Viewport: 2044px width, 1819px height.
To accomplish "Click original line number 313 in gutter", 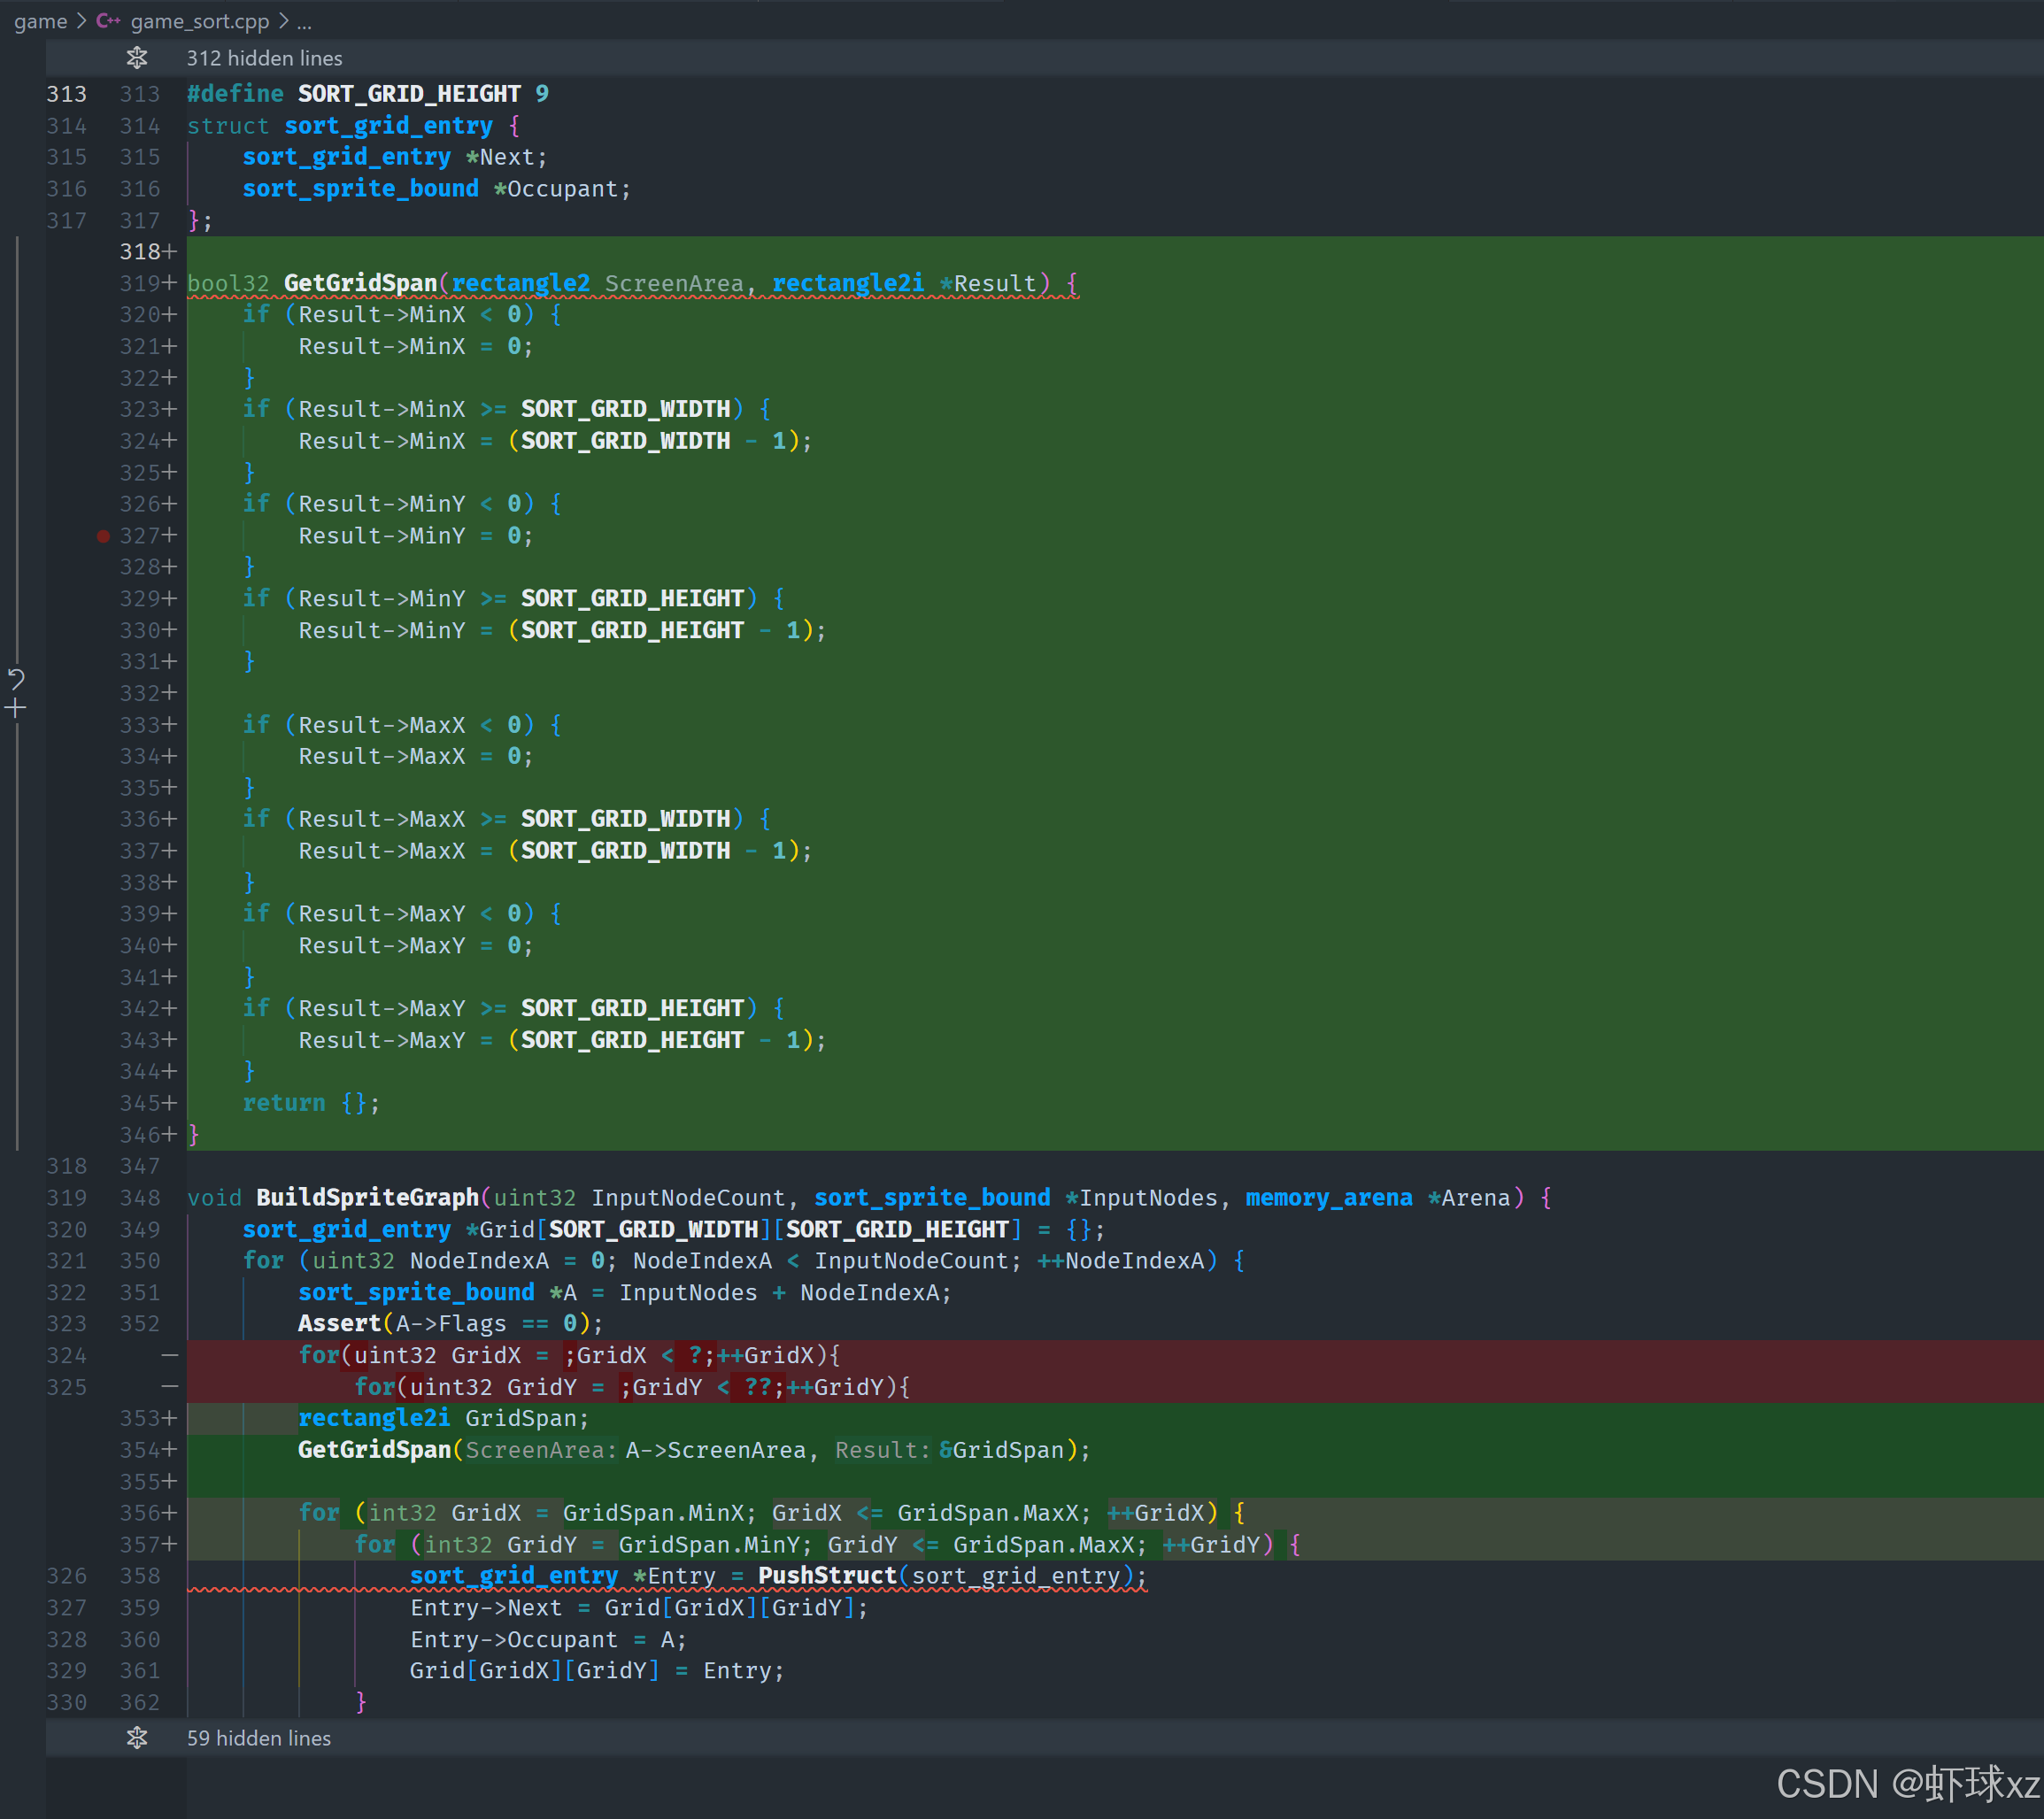I will pyautogui.click(x=66, y=94).
